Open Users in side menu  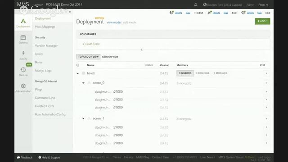pos(39,54)
